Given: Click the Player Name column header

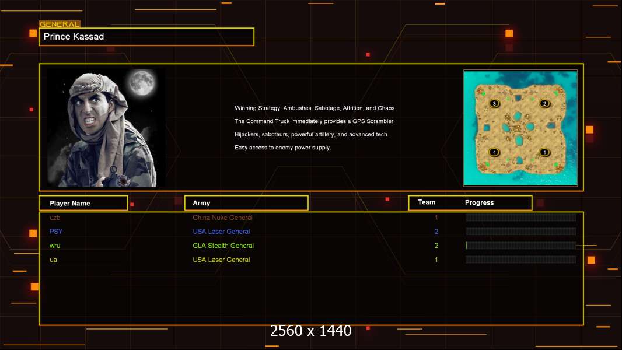Looking at the screenshot, I should coord(83,203).
